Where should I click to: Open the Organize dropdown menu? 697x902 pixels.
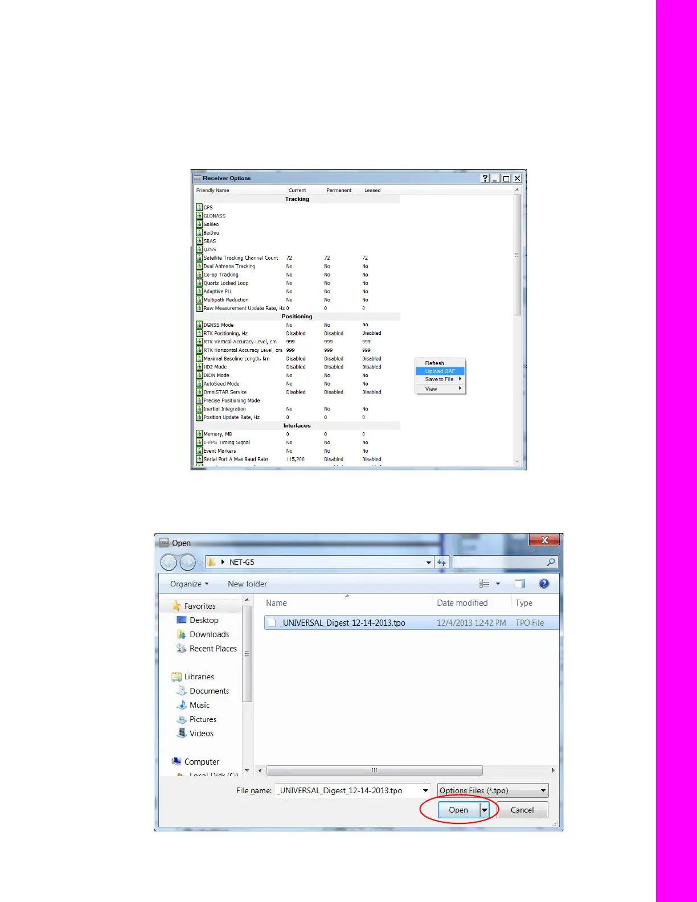189,584
